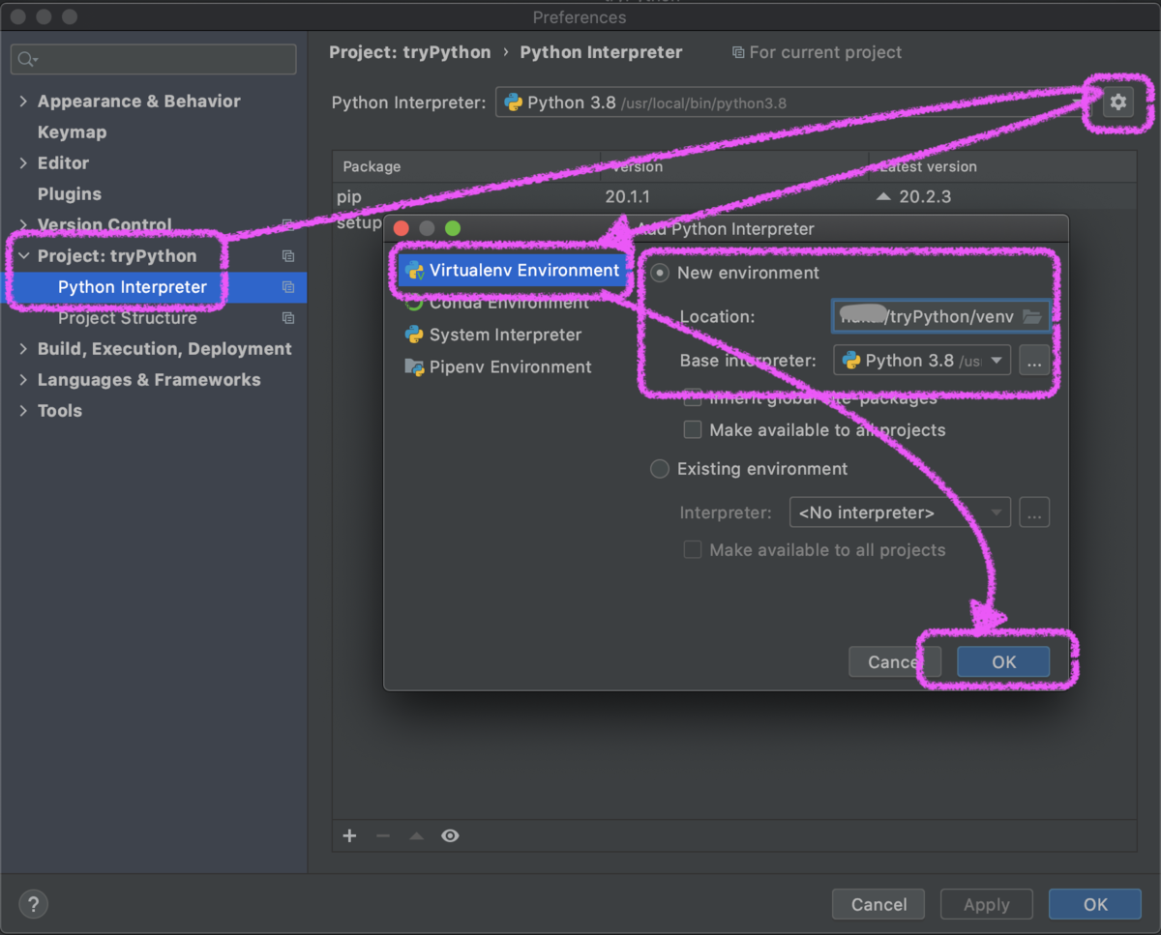The width and height of the screenshot is (1161, 935).
Task: Open the Keymap settings page
Action: [x=72, y=132]
